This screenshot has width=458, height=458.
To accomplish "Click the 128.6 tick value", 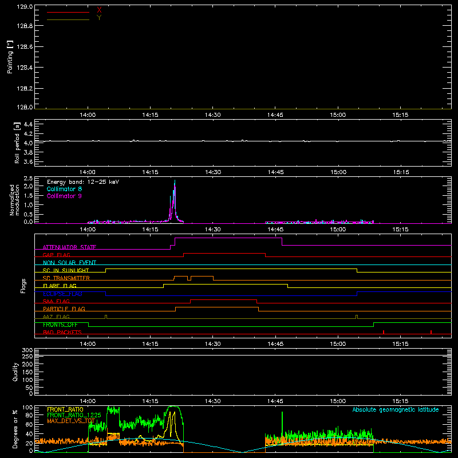I will 25,47.
